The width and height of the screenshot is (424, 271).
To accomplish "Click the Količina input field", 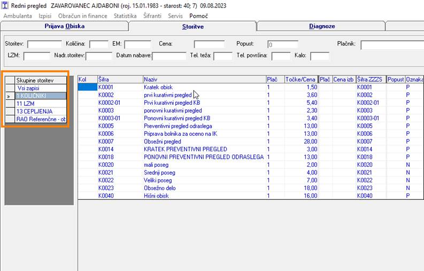I will [99, 44].
